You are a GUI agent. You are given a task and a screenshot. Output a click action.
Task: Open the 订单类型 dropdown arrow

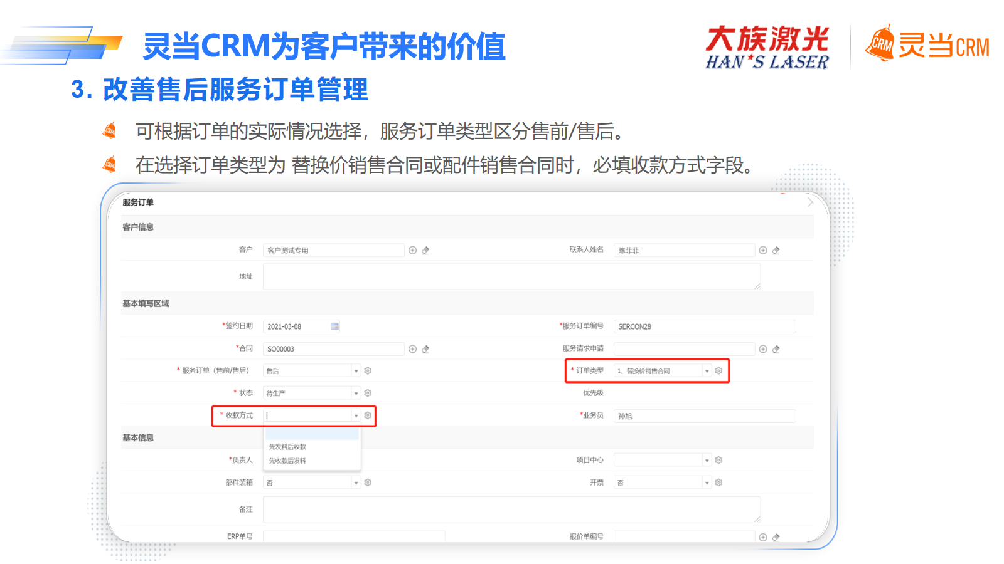click(x=707, y=371)
